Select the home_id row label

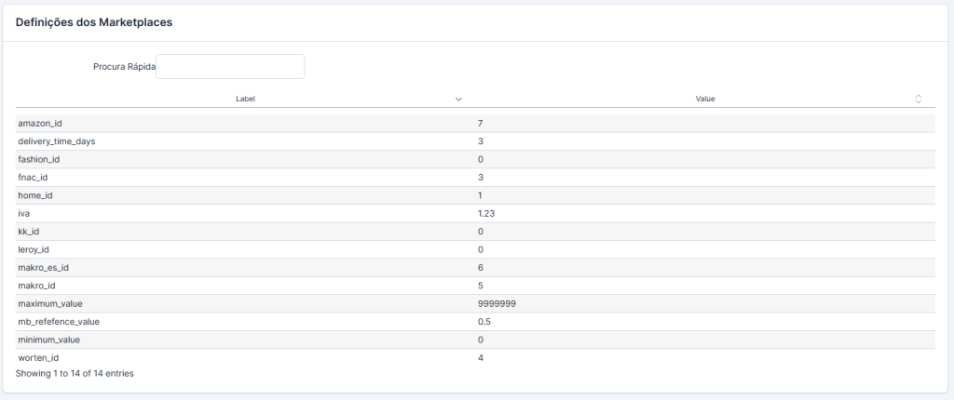click(x=35, y=195)
